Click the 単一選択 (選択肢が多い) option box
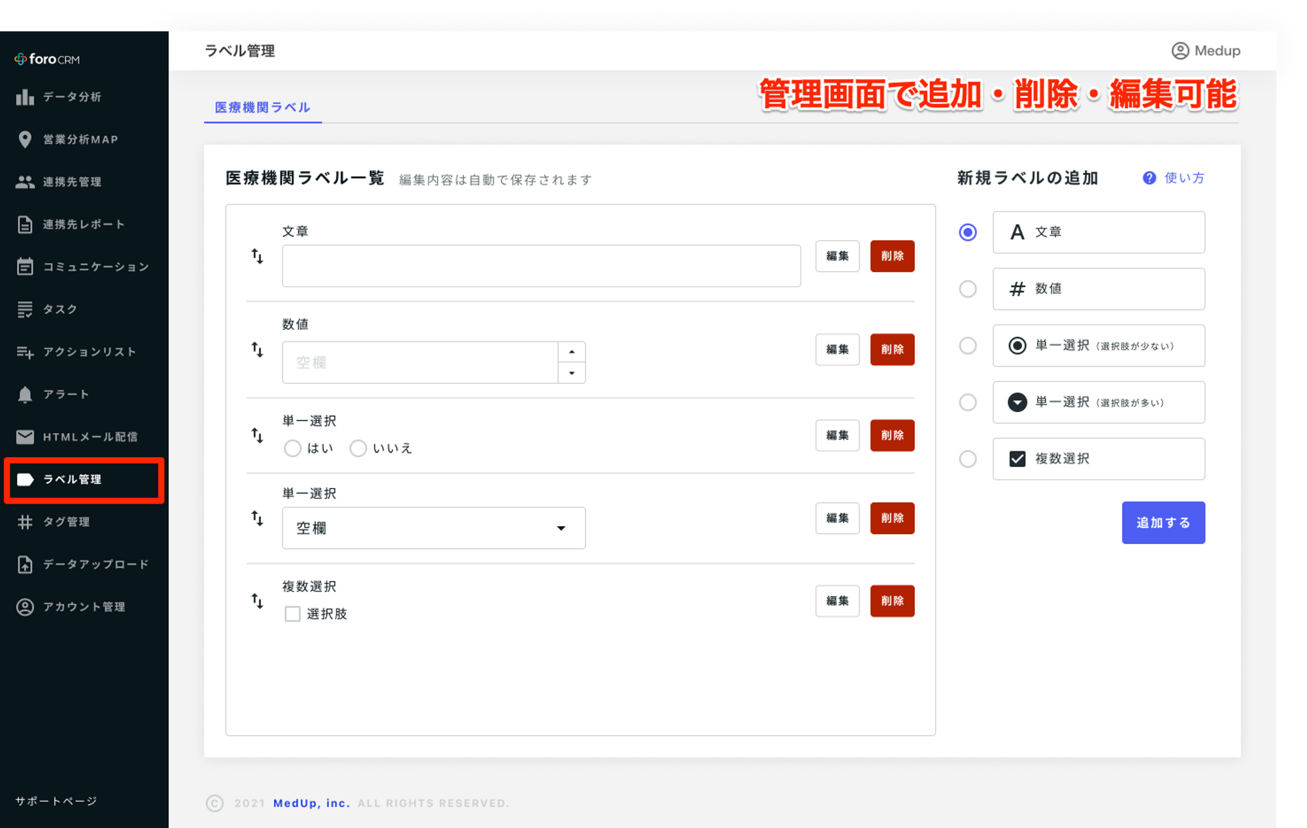This screenshot has width=1307, height=828. pyautogui.click(x=1099, y=402)
